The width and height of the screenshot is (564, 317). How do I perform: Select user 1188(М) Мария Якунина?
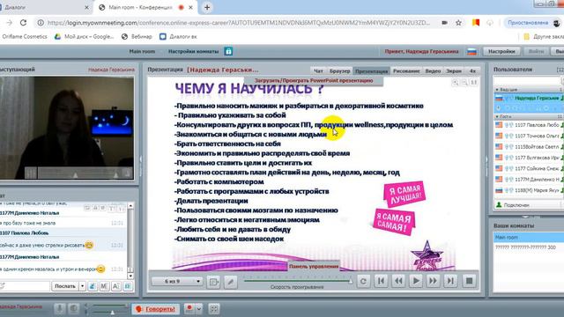coord(529,190)
